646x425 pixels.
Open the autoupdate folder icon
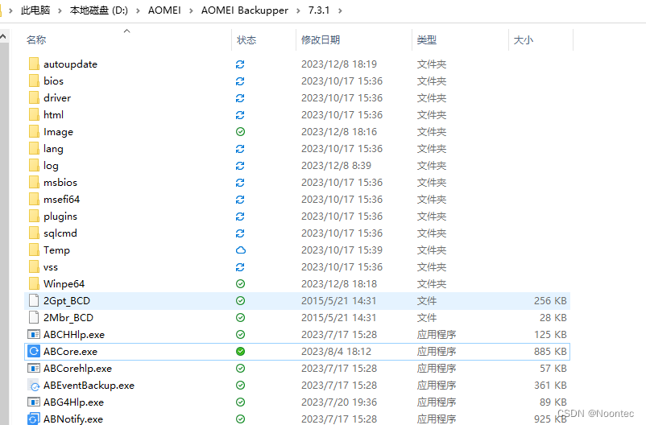34,64
